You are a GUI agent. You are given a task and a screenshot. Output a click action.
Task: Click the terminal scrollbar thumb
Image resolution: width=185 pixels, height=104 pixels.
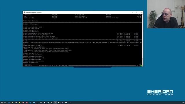click(143, 61)
